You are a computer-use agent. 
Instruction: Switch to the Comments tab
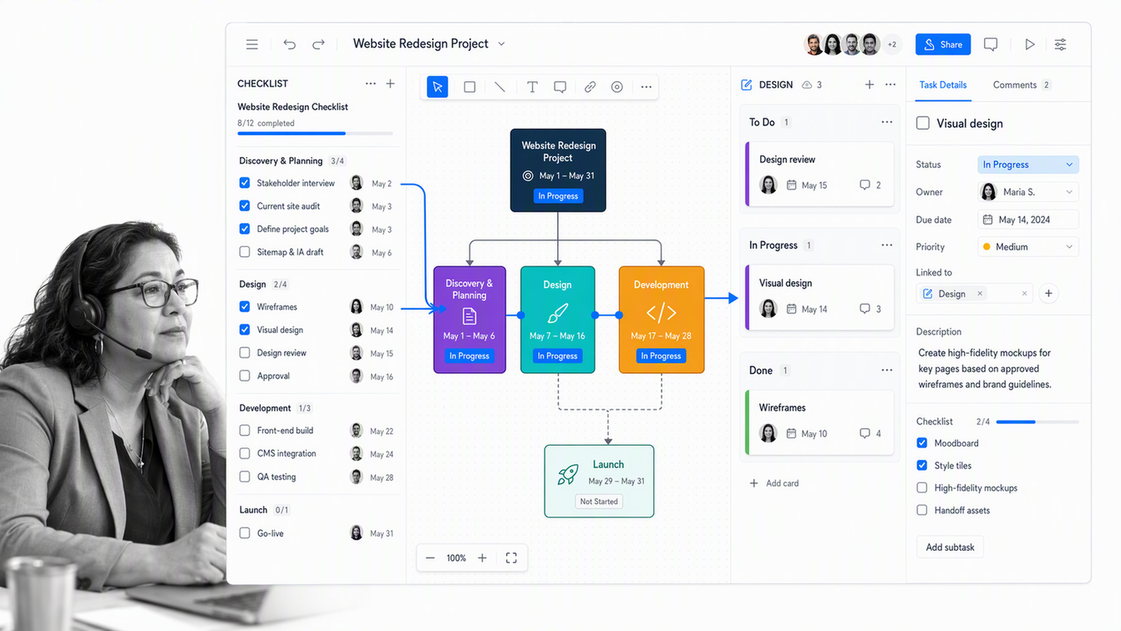(x=1021, y=84)
